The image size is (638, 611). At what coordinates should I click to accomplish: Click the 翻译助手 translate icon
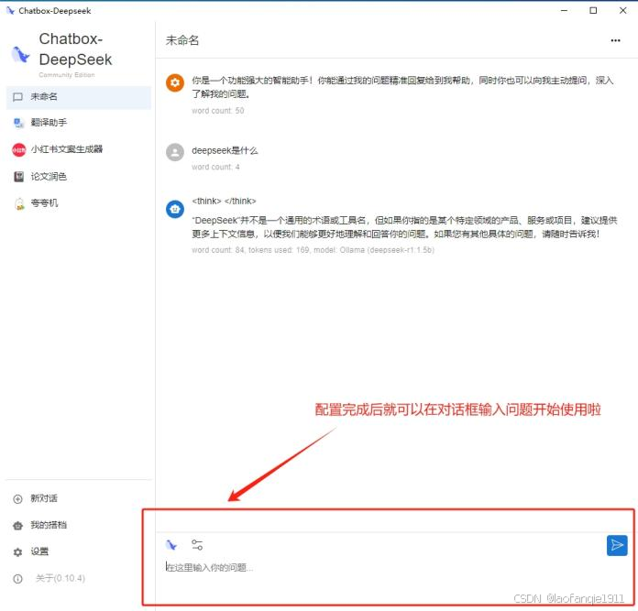pyautogui.click(x=18, y=123)
